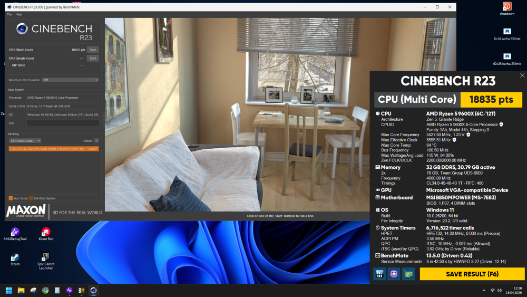Open SMUDebugTool desktop icon
The width and height of the screenshot is (527, 297).
click(x=15, y=234)
